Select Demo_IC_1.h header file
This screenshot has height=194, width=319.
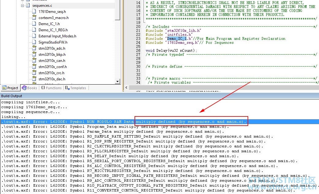tap(49, 24)
